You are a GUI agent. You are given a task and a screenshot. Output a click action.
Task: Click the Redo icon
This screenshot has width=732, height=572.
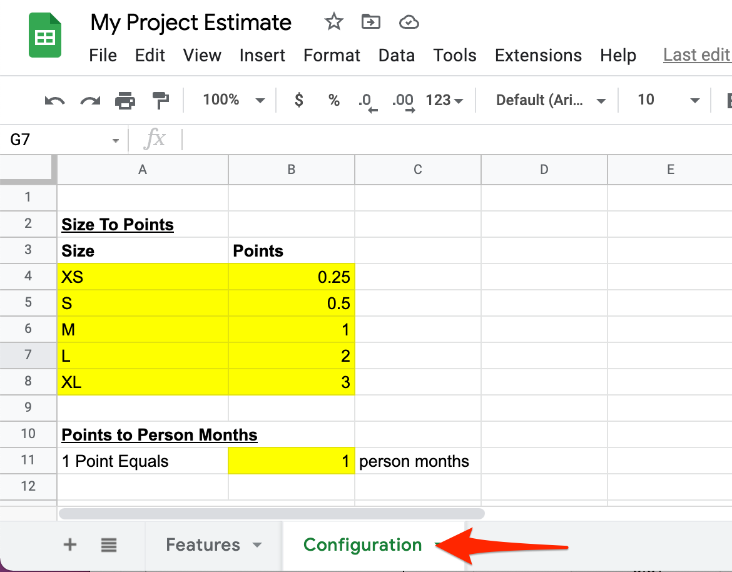(x=89, y=100)
